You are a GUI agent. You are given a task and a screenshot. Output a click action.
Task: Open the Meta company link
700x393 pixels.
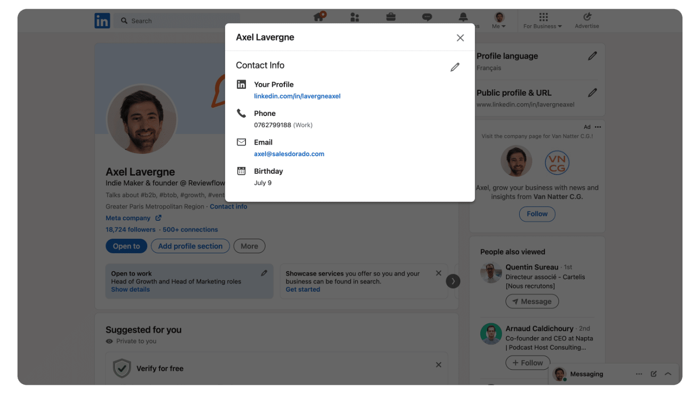[134, 218]
